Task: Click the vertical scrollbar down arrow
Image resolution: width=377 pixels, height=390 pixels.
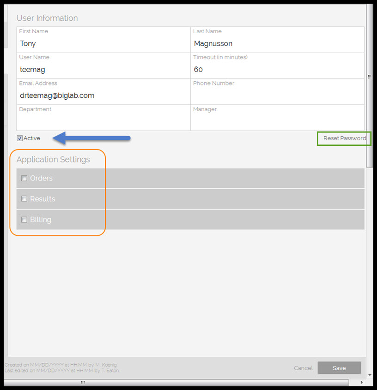Action: click(x=370, y=375)
